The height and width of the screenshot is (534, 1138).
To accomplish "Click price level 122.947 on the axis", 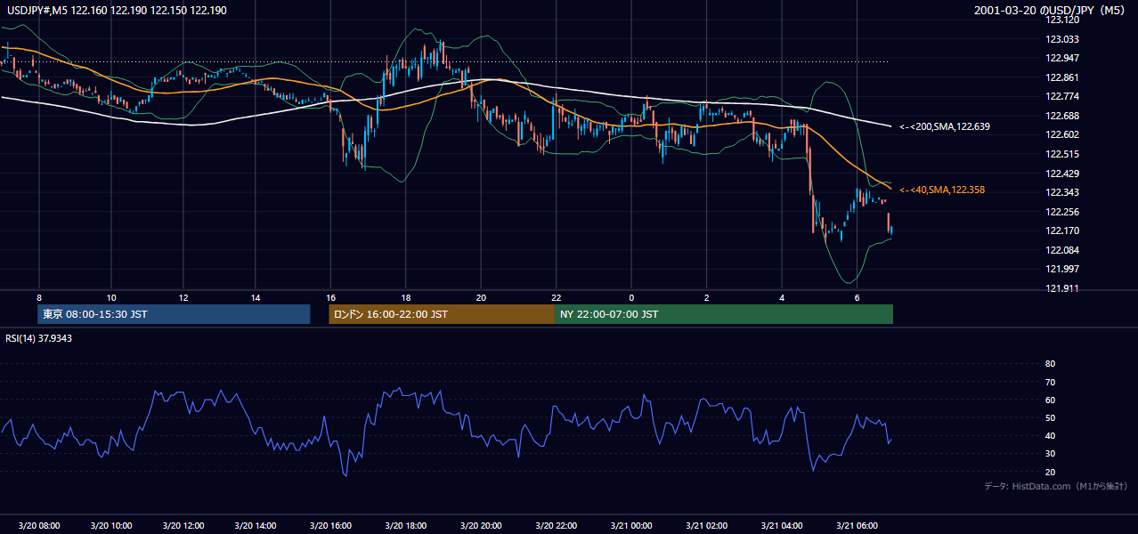I will 1062,58.
